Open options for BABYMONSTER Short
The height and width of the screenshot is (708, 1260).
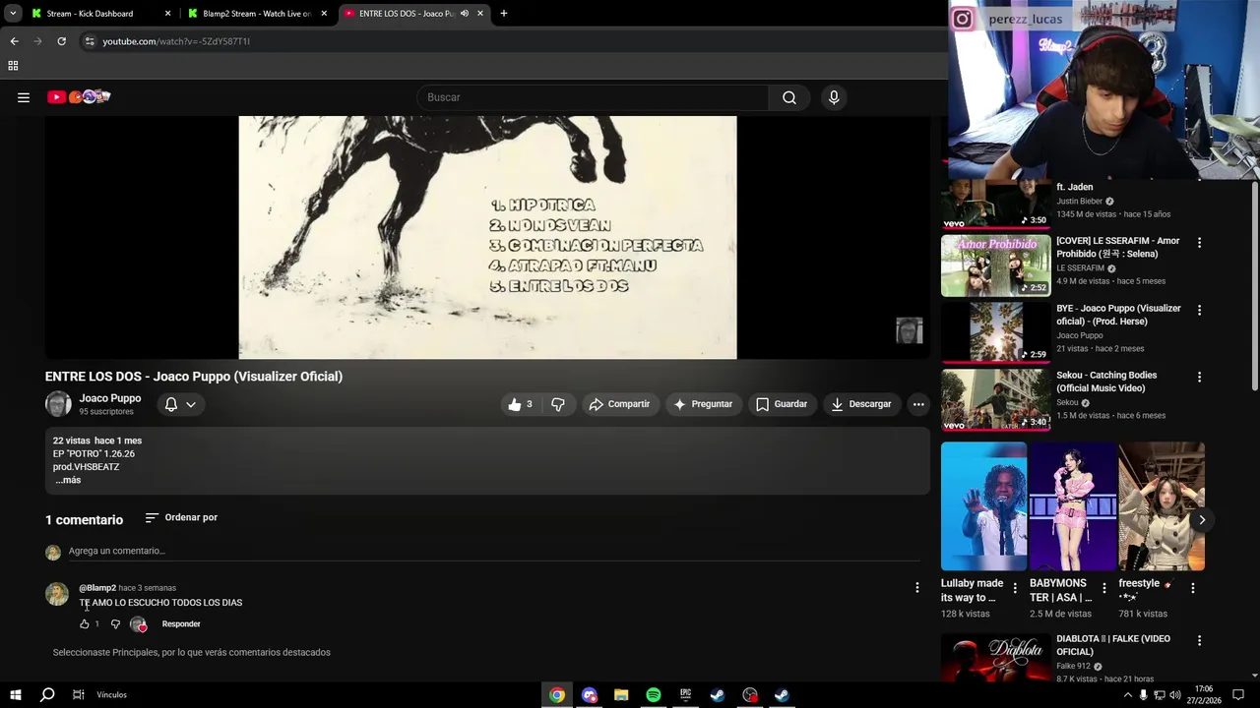(1103, 588)
